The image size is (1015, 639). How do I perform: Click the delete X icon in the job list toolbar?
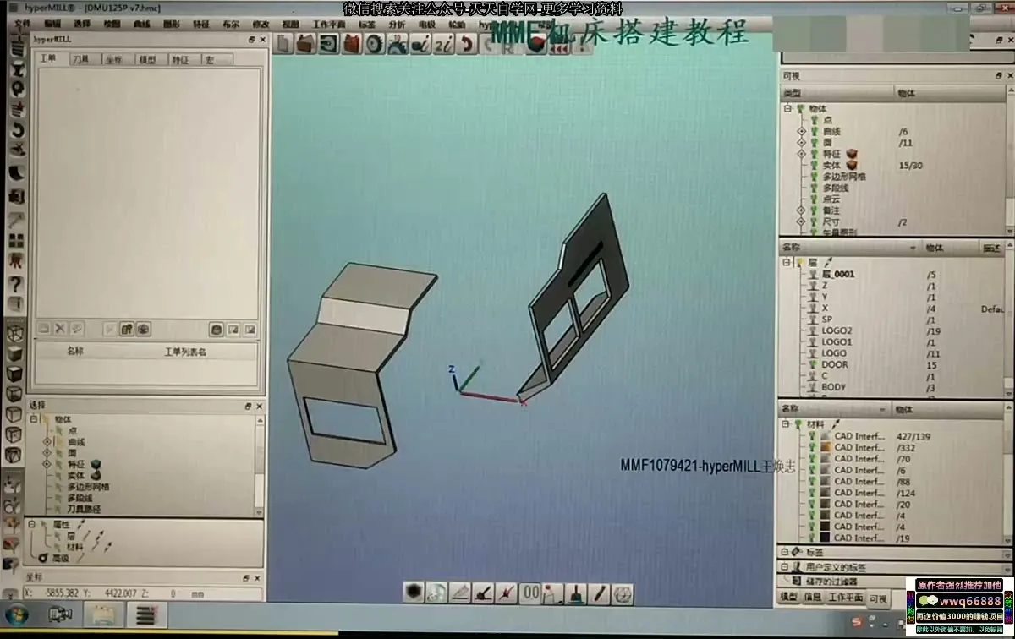click(x=60, y=329)
